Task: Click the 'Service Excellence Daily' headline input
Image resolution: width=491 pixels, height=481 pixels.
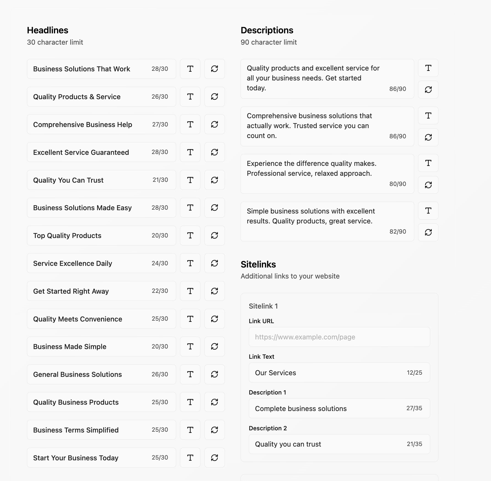Action: click(91, 263)
